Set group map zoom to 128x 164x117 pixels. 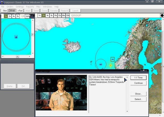coord(68,16)
